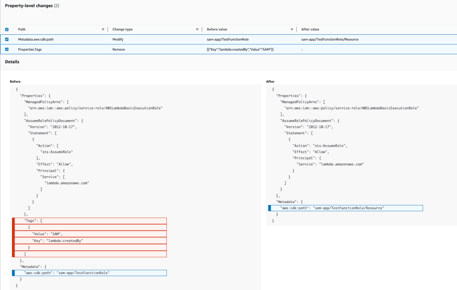Select the Properties.Tags path cell

point(30,49)
